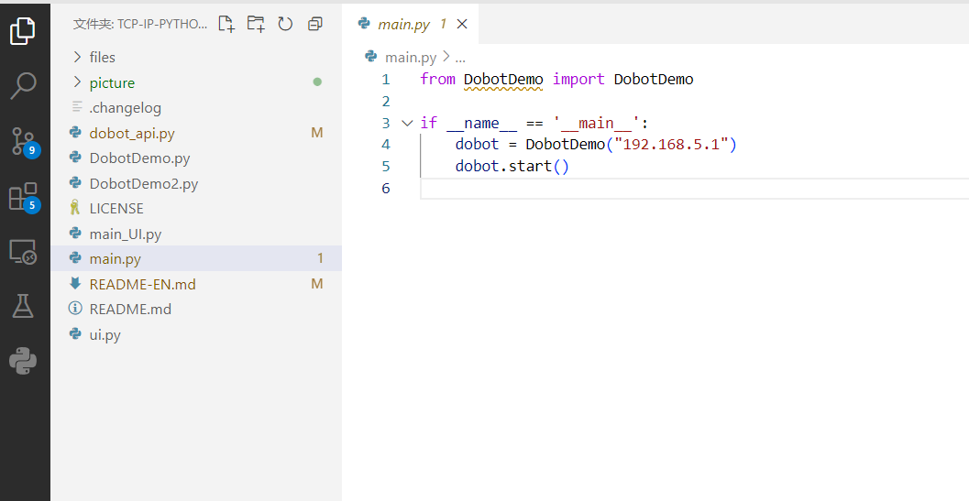The width and height of the screenshot is (969, 501).
Task: Open the LICENSE file
Action: (x=196, y=209)
